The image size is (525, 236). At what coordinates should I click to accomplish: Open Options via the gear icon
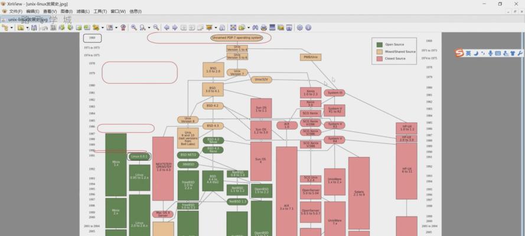coord(299,27)
